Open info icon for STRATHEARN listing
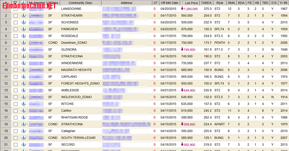 tap(24, 15)
